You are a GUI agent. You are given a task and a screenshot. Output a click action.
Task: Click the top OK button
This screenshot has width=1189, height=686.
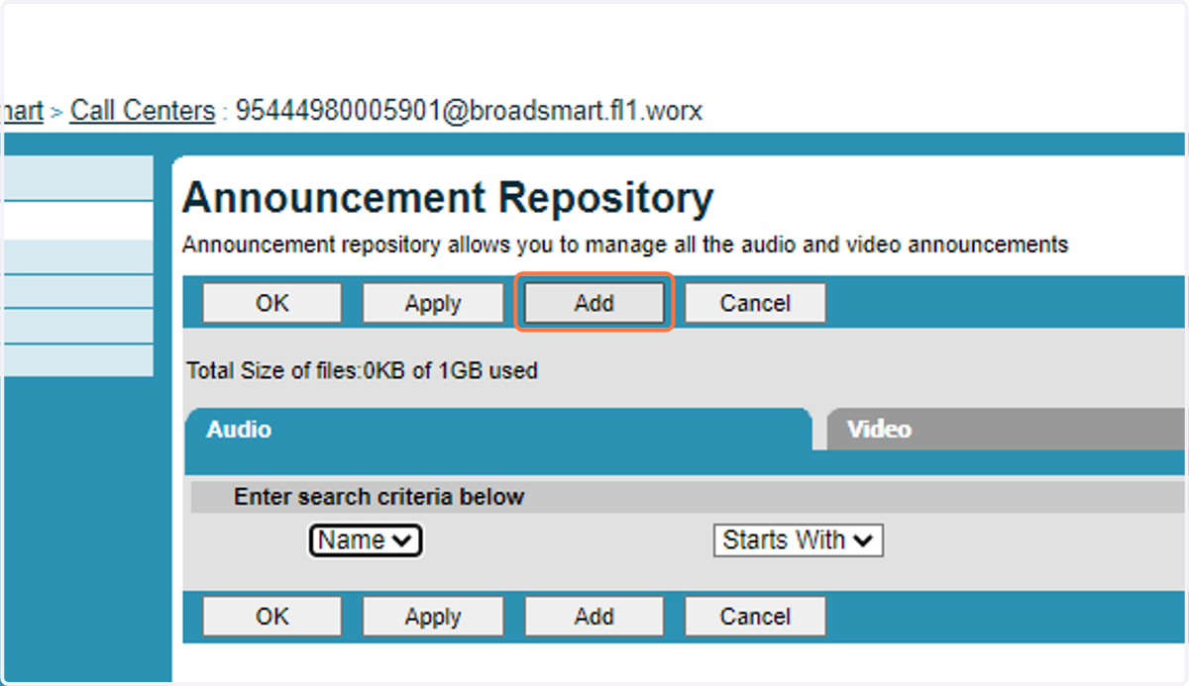(272, 303)
